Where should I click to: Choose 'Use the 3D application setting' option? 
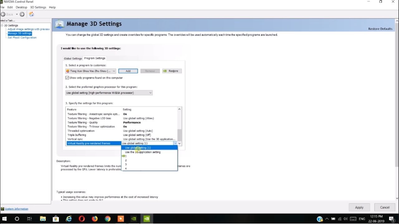click(149, 152)
